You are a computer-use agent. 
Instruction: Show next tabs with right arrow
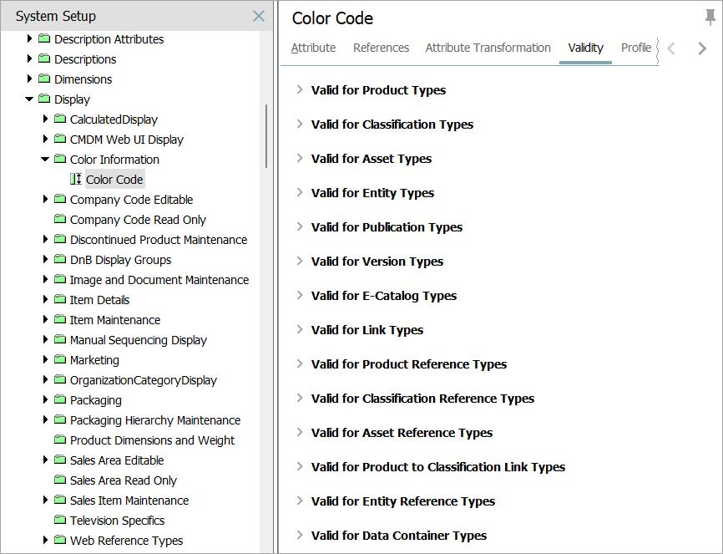tap(702, 48)
